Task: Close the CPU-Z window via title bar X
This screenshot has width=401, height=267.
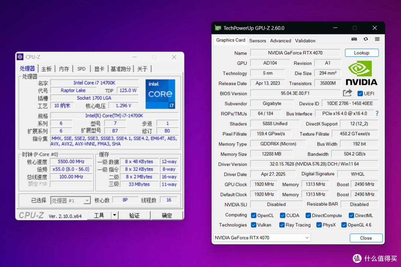Action: coord(174,57)
